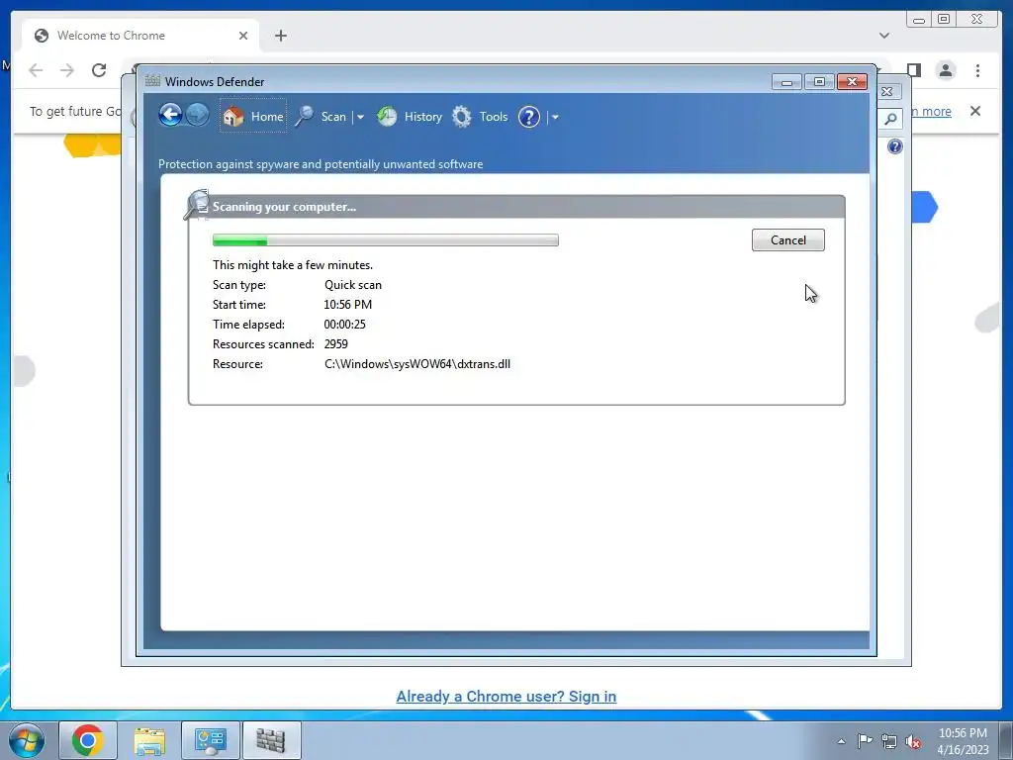Click the scanning magnifier icon
Image resolution: width=1013 pixels, height=760 pixels.
[197, 205]
